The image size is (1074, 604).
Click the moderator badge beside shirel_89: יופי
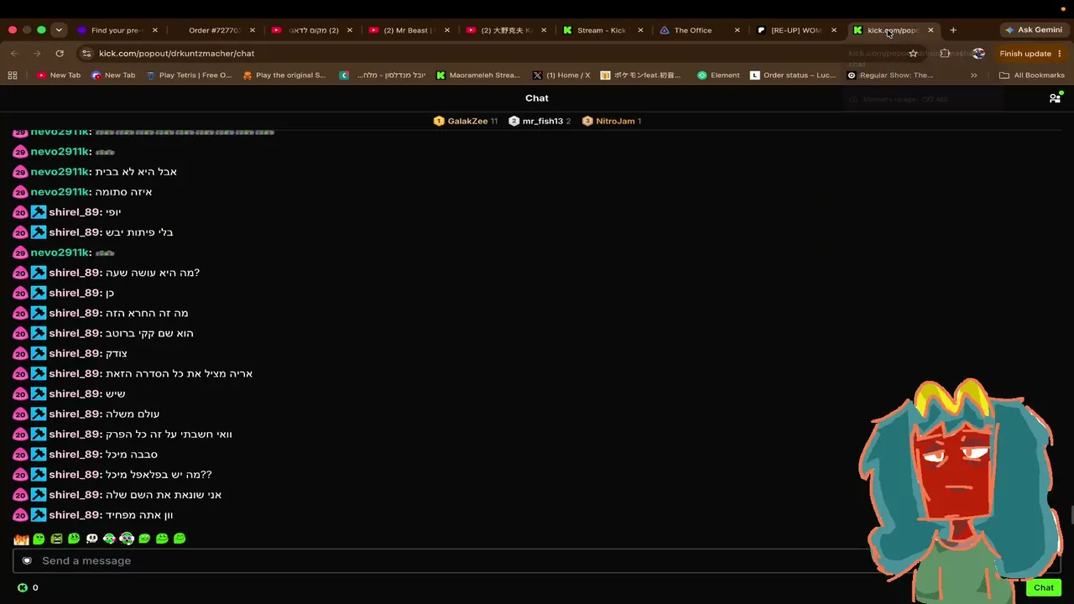pos(39,212)
